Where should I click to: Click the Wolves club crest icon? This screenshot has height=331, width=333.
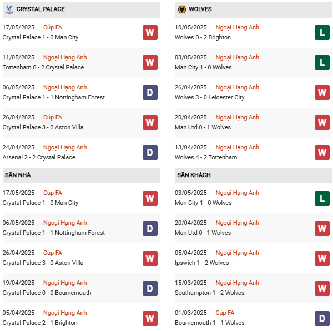[x=181, y=9]
